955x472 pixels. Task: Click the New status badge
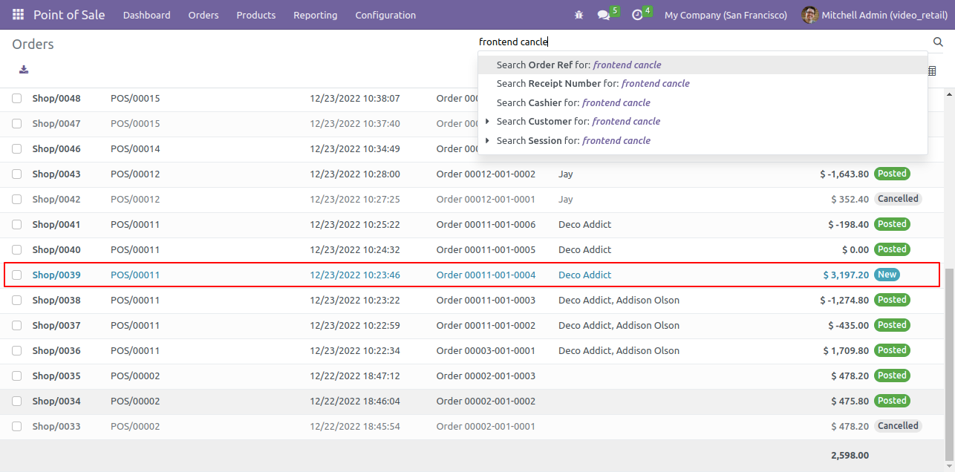[887, 275]
